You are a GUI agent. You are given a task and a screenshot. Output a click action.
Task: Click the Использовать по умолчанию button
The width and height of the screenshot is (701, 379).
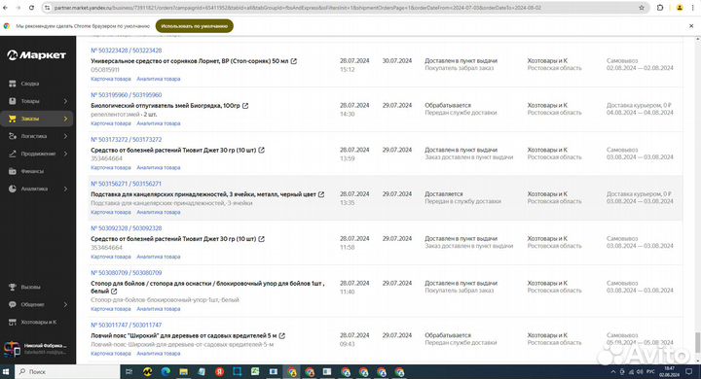[195, 26]
